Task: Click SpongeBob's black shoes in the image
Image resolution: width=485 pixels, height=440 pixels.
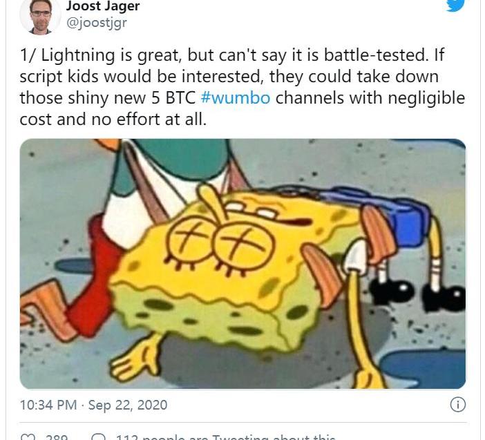Action: 417,296
